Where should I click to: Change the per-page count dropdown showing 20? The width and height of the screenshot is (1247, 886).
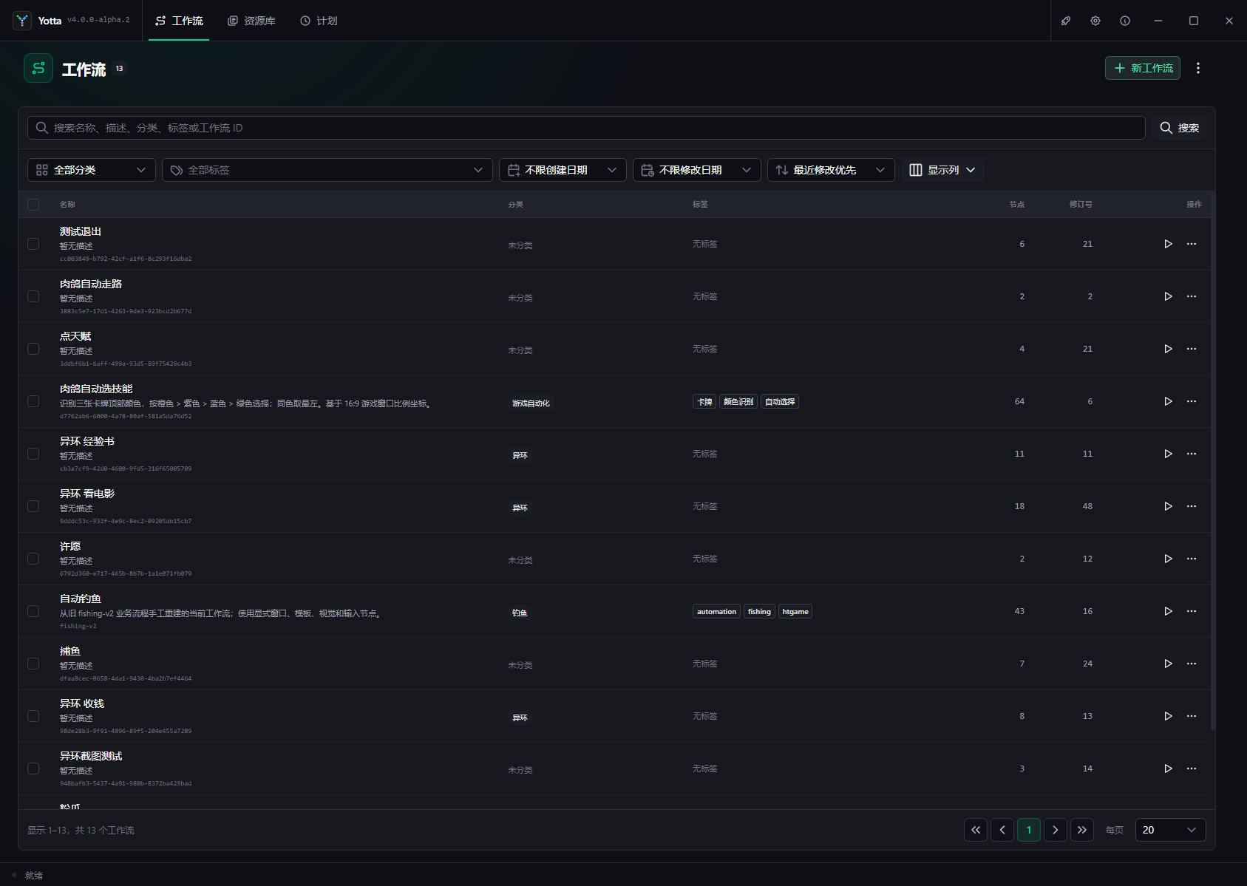coord(1169,830)
